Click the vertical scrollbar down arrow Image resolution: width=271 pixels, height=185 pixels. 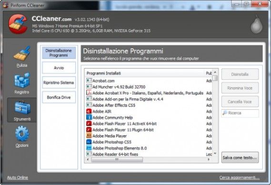(215, 154)
